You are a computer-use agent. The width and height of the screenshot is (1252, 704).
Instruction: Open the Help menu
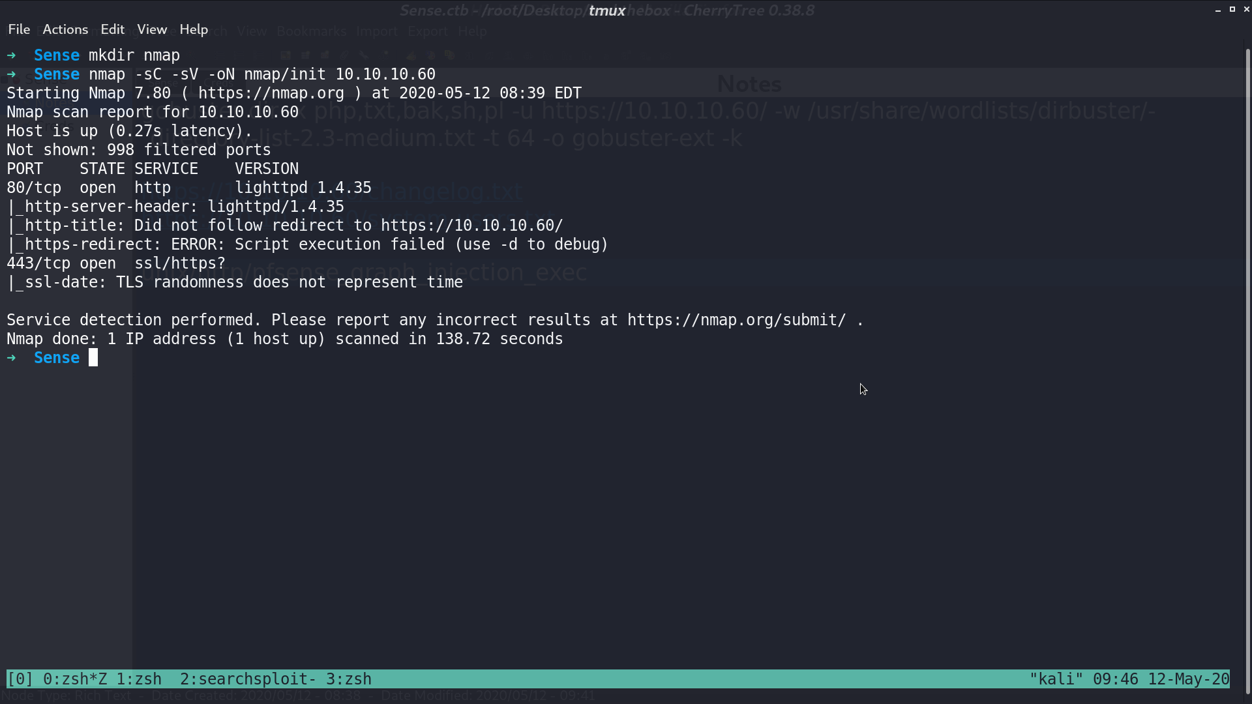[x=194, y=29]
